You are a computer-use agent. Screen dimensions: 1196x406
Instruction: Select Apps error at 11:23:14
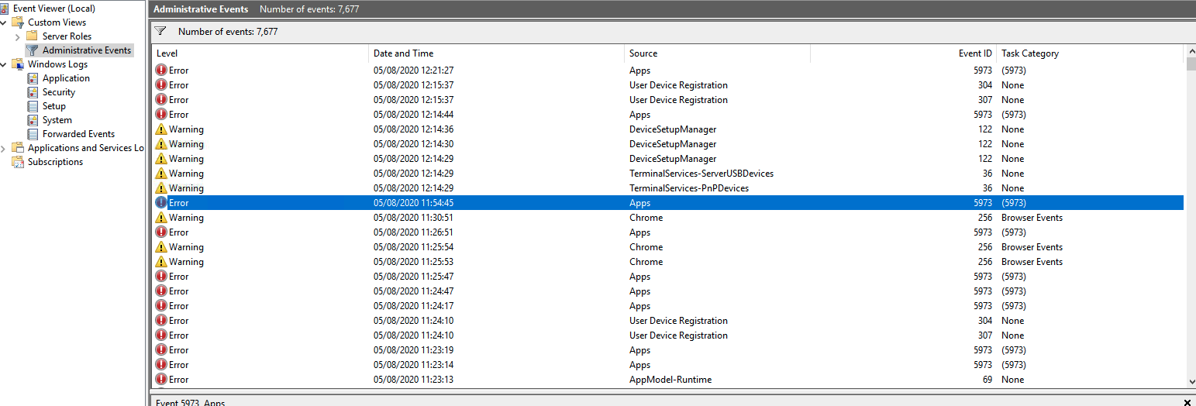pyautogui.click(x=668, y=365)
